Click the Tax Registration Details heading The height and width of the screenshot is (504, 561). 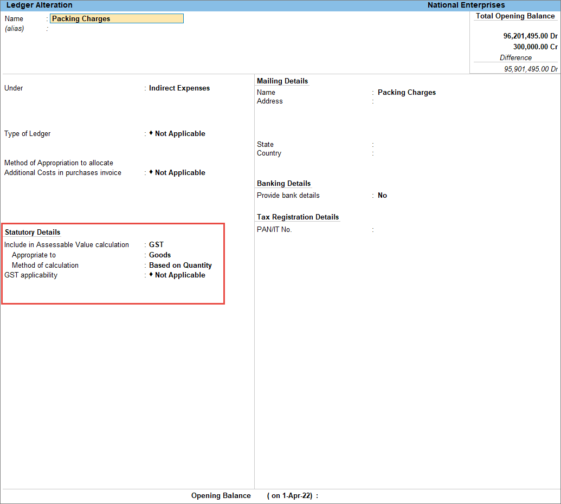[298, 217]
